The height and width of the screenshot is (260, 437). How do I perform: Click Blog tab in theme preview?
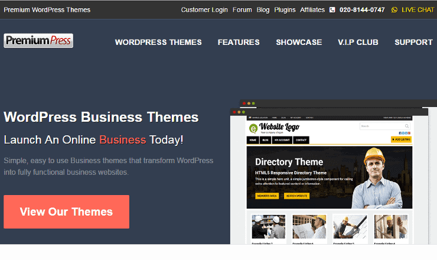265,140
